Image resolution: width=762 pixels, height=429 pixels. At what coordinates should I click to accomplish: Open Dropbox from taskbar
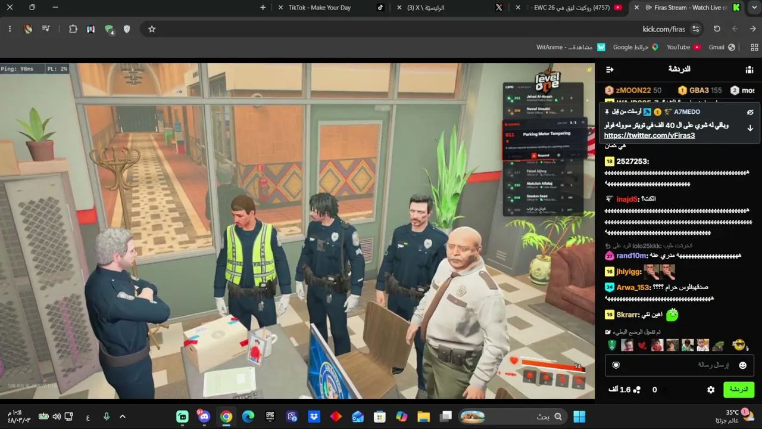click(x=314, y=417)
